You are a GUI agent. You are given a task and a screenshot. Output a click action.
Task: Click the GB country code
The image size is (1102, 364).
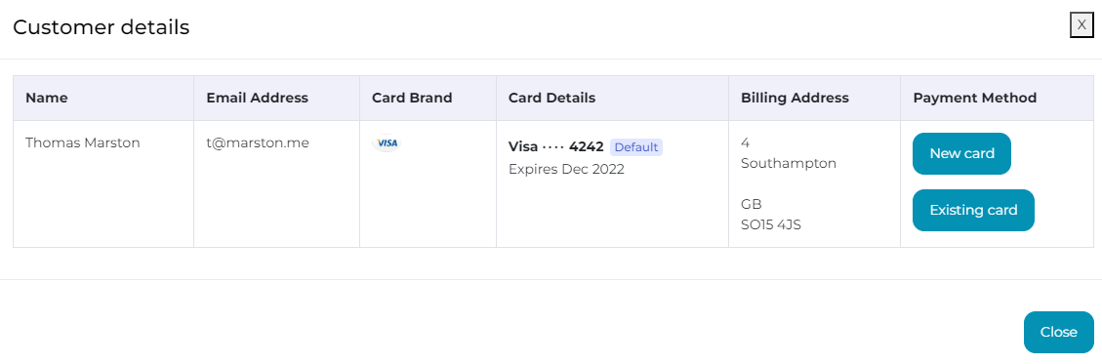tap(752, 205)
